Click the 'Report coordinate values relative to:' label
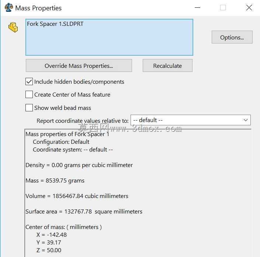260x257 pixels. pos(83,121)
